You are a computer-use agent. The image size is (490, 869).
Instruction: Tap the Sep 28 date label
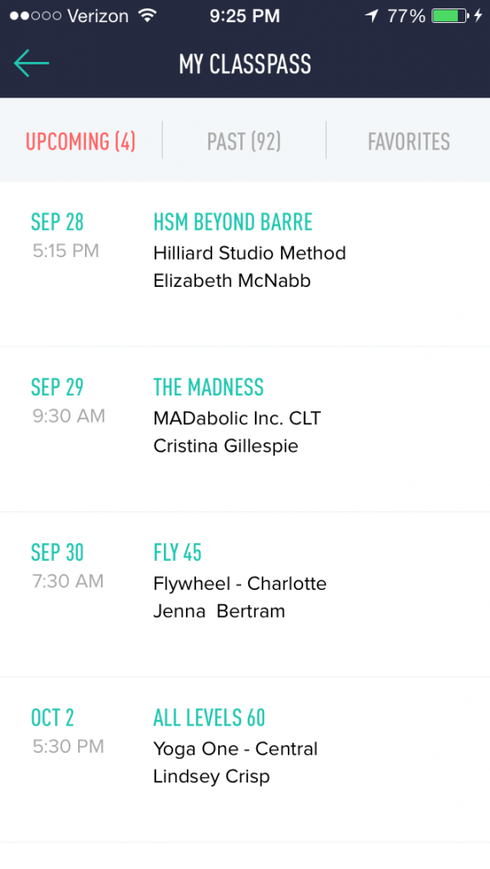[x=57, y=222]
